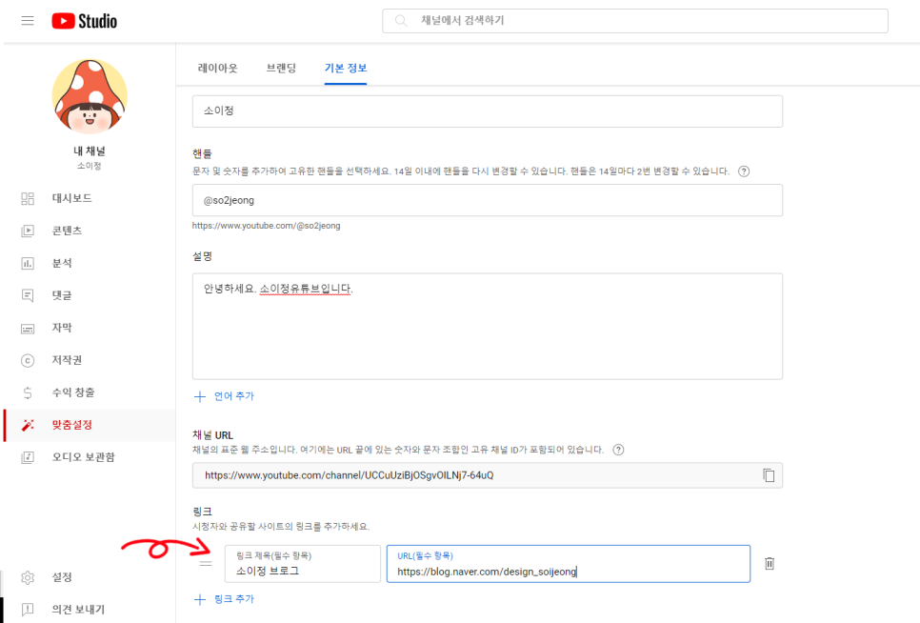This screenshot has height=623, width=920.
Task: Switch to the 레이아웃 tab
Action: click(x=217, y=69)
